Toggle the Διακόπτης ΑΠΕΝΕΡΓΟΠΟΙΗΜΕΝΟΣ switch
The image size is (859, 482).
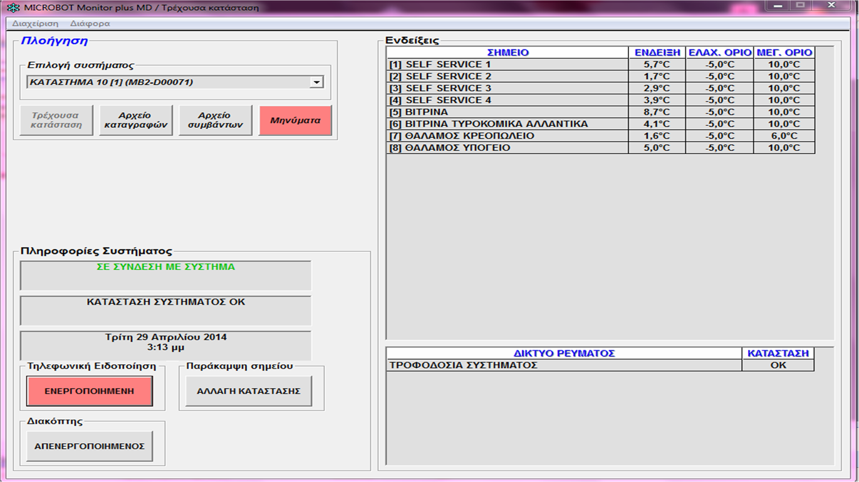pos(88,446)
